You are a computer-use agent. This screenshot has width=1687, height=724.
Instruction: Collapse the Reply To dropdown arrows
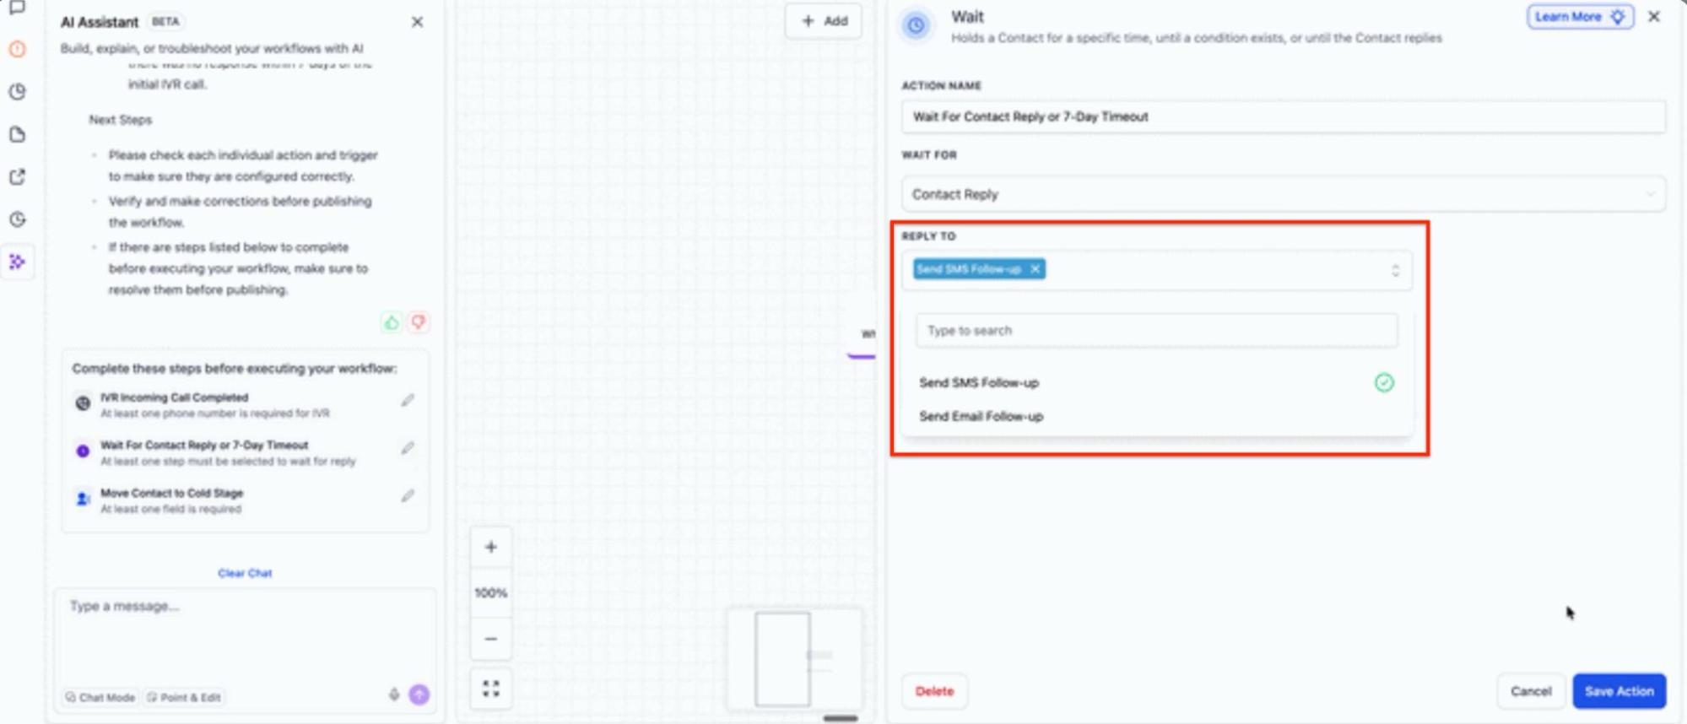(1395, 270)
